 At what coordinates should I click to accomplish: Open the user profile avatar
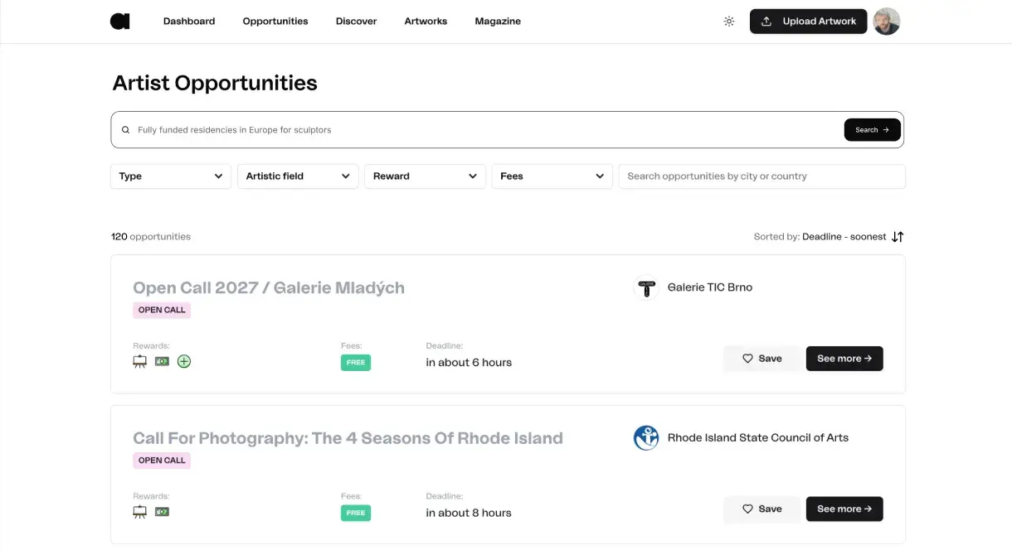point(887,22)
